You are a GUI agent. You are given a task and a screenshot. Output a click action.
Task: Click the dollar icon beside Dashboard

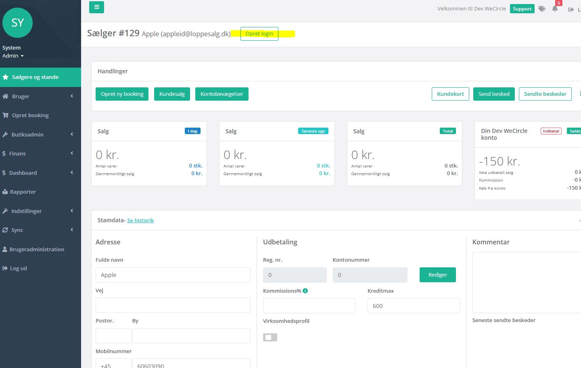tap(4, 173)
